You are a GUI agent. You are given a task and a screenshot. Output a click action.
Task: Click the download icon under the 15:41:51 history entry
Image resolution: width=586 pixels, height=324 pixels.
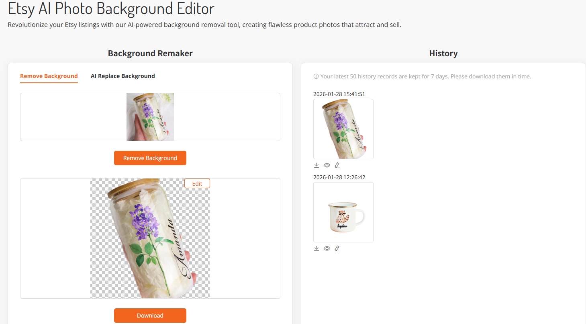pos(316,165)
